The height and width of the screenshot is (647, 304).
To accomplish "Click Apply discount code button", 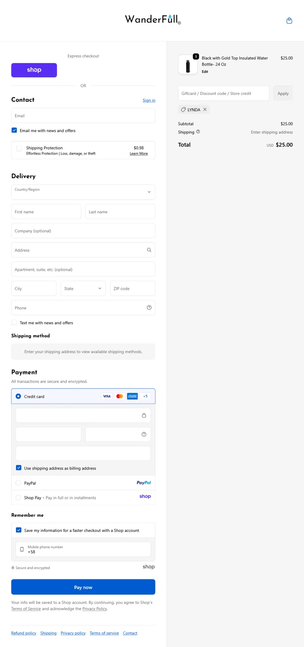I will pyautogui.click(x=283, y=94).
